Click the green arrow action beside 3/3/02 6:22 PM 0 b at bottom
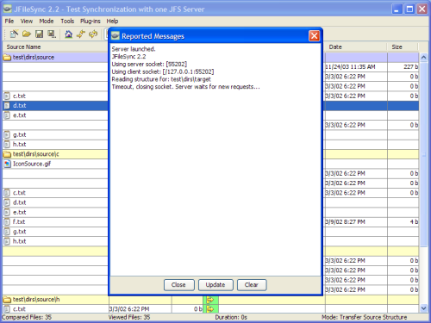Image resolution: width=431 pixels, height=323 pixels. pyautogui.click(x=210, y=309)
